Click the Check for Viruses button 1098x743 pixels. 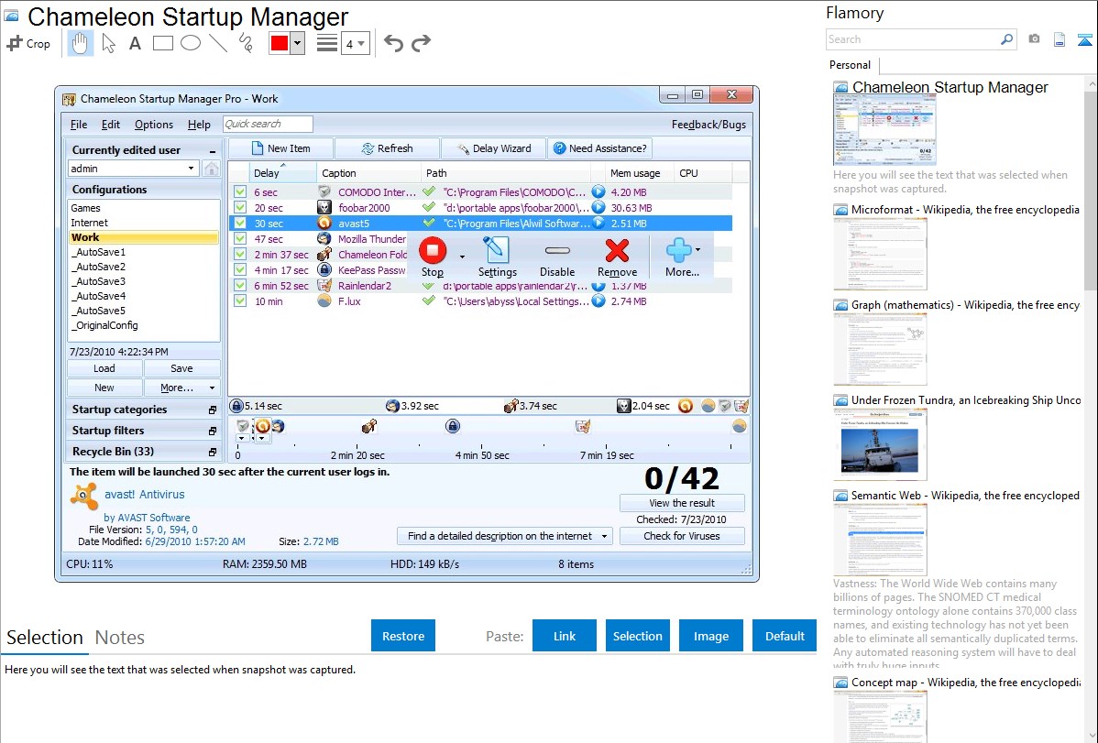tap(681, 536)
